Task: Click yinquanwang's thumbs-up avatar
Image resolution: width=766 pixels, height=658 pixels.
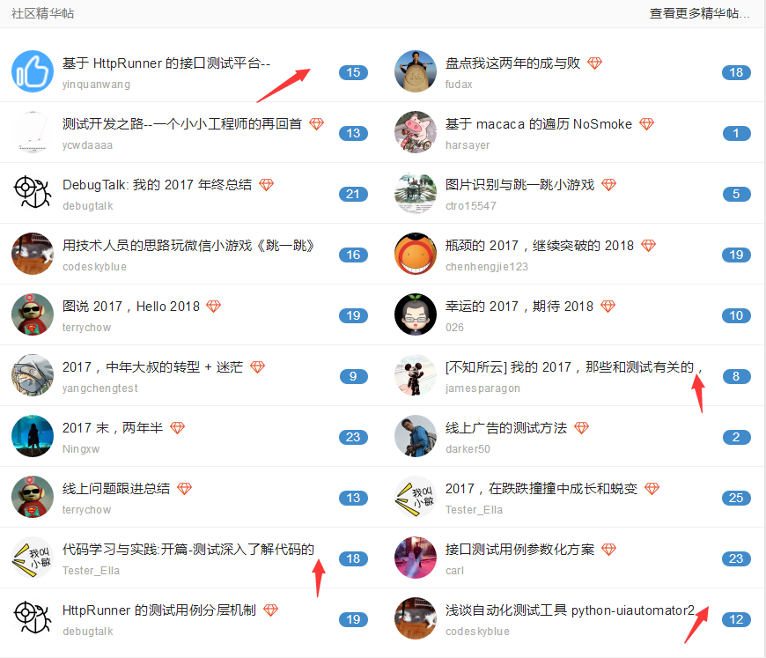Action: [33, 71]
